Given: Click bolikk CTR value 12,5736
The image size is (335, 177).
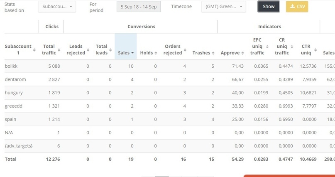Looking at the screenshot, I should 308,66.
